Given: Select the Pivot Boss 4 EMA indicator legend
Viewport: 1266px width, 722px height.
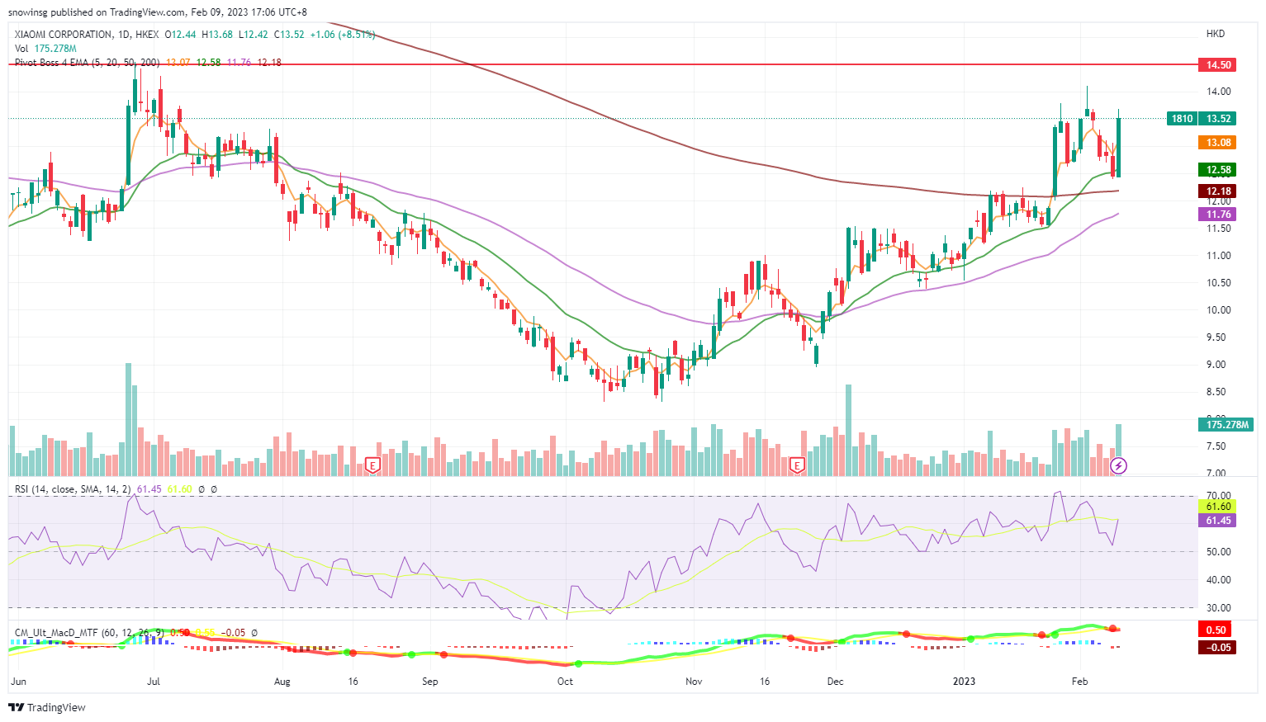Looking at the screenshot, I should [x=88, y=63].
